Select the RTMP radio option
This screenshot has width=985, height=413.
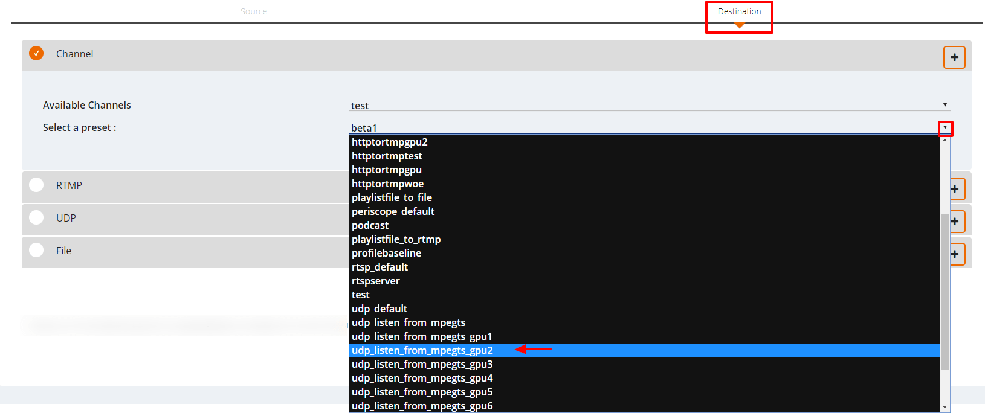tap(36, 185)
